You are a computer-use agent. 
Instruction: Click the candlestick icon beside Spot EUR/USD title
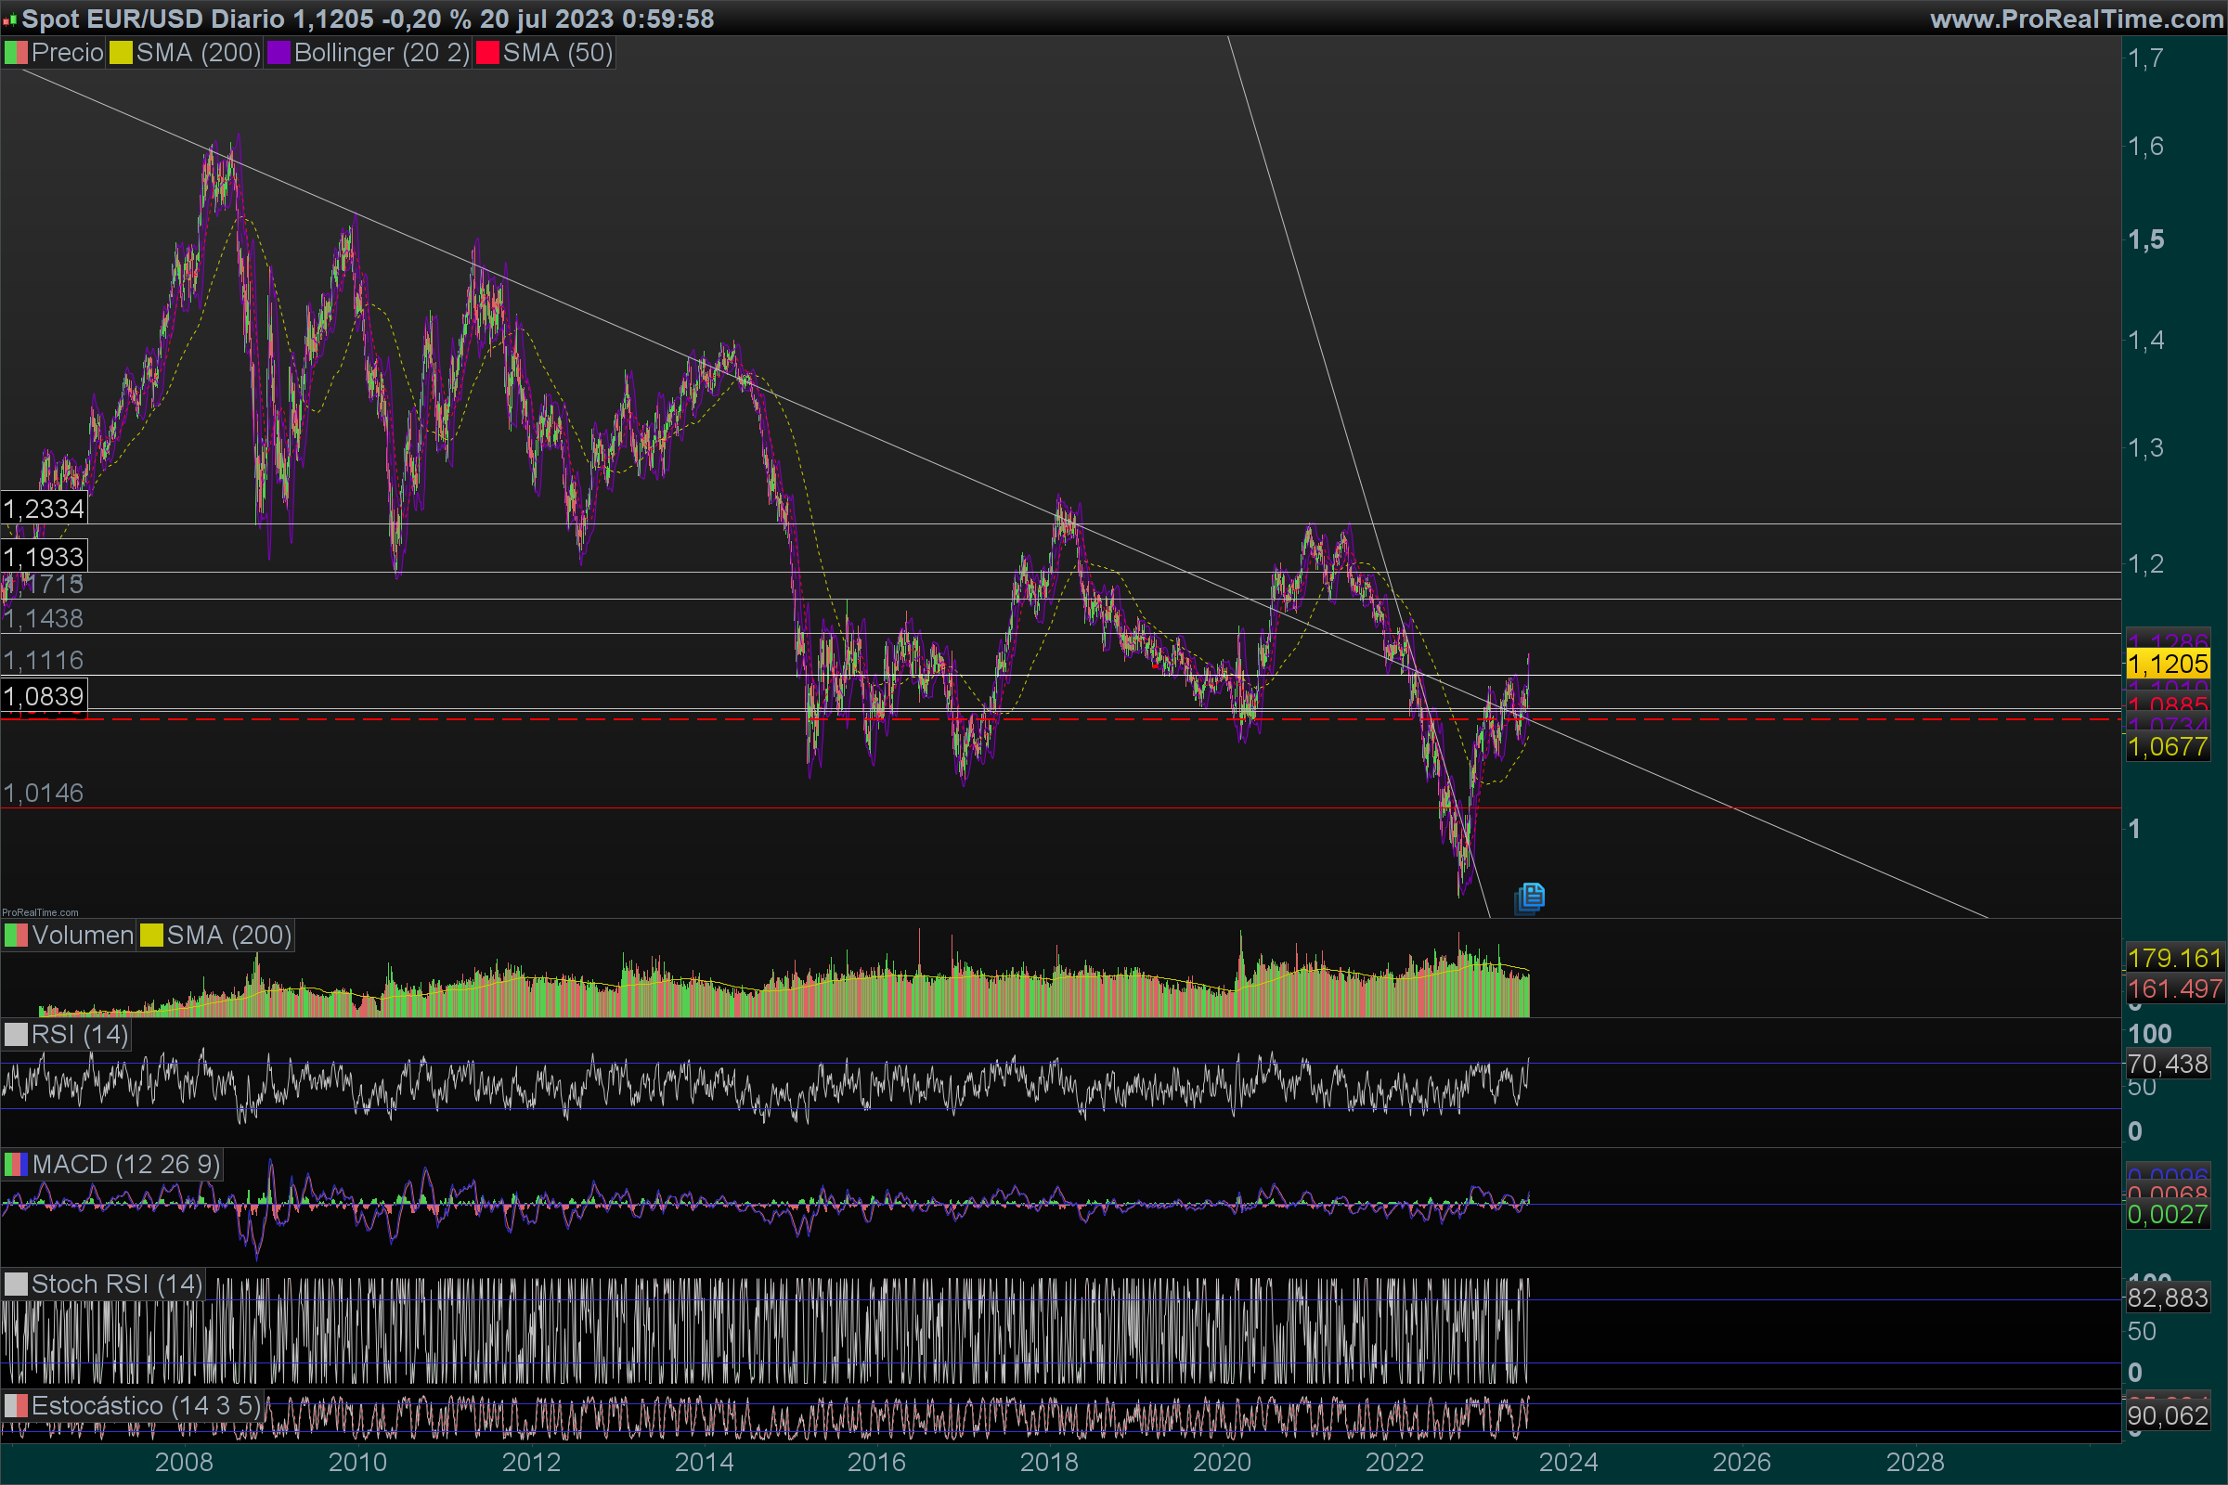[9, 19]
